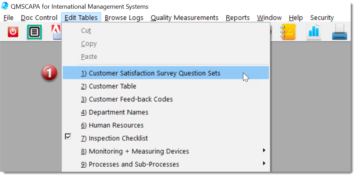The height and width of the screenshot is (177, 356).
Task: Expand Processes and Sub-Processes submenu arrow
Action: coord(264,163)
